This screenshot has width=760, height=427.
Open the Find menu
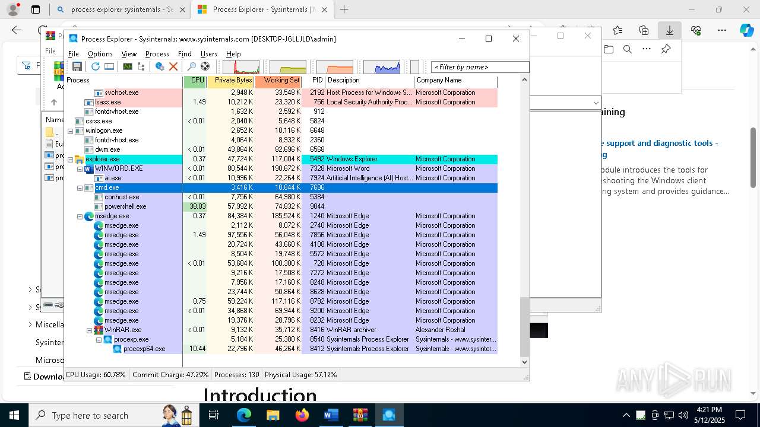point(185,53)
